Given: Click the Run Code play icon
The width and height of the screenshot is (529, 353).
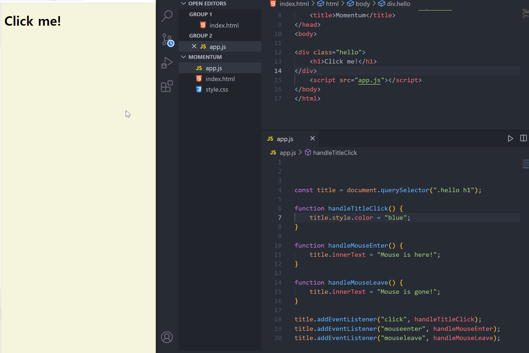Looking at the screenshot, I should [510, 139].
